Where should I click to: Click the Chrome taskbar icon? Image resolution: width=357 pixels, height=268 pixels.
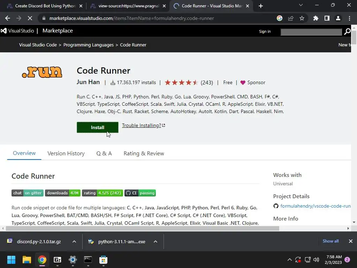pos(42,260)
